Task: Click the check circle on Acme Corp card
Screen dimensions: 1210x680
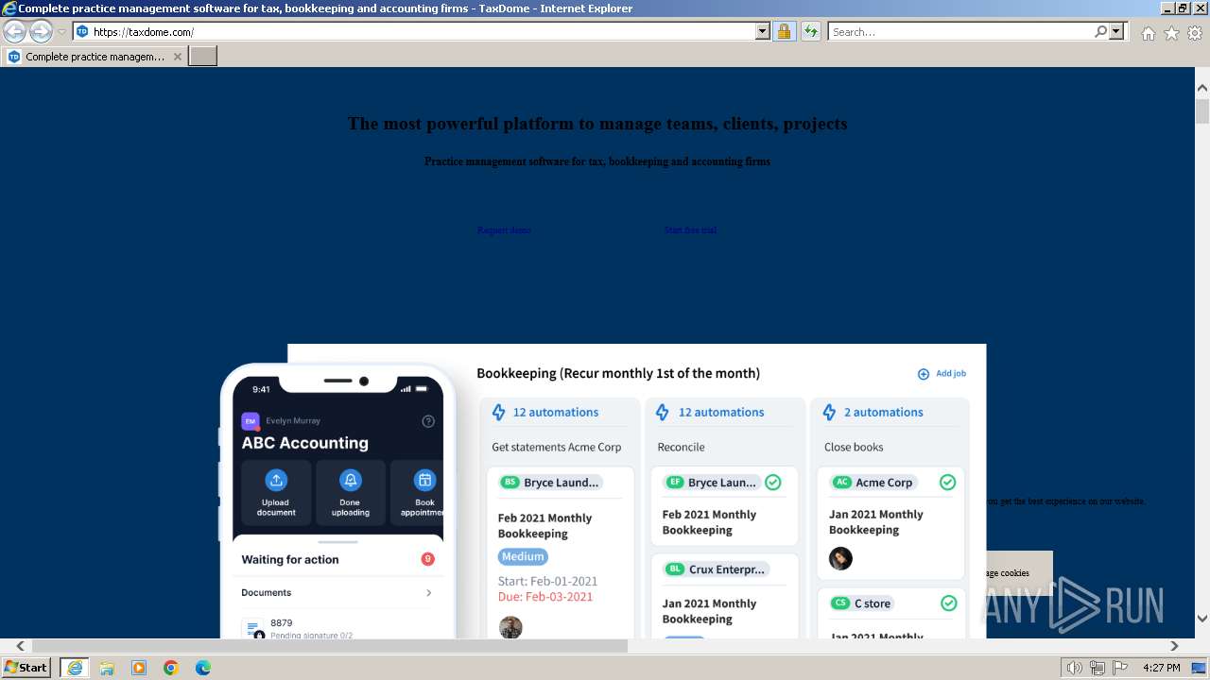Action: pyautogui.click(x=947, y=483)
